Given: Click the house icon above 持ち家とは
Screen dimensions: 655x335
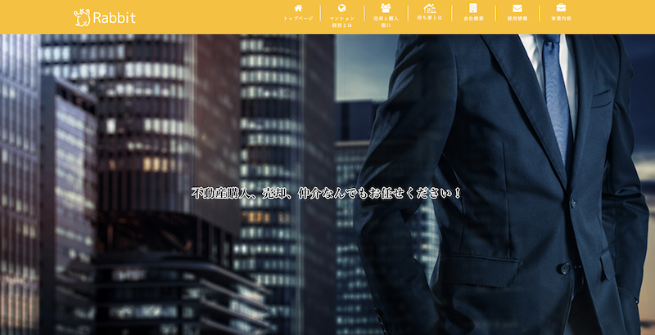Looking at the screenshot, I should (x=429, y=8).
